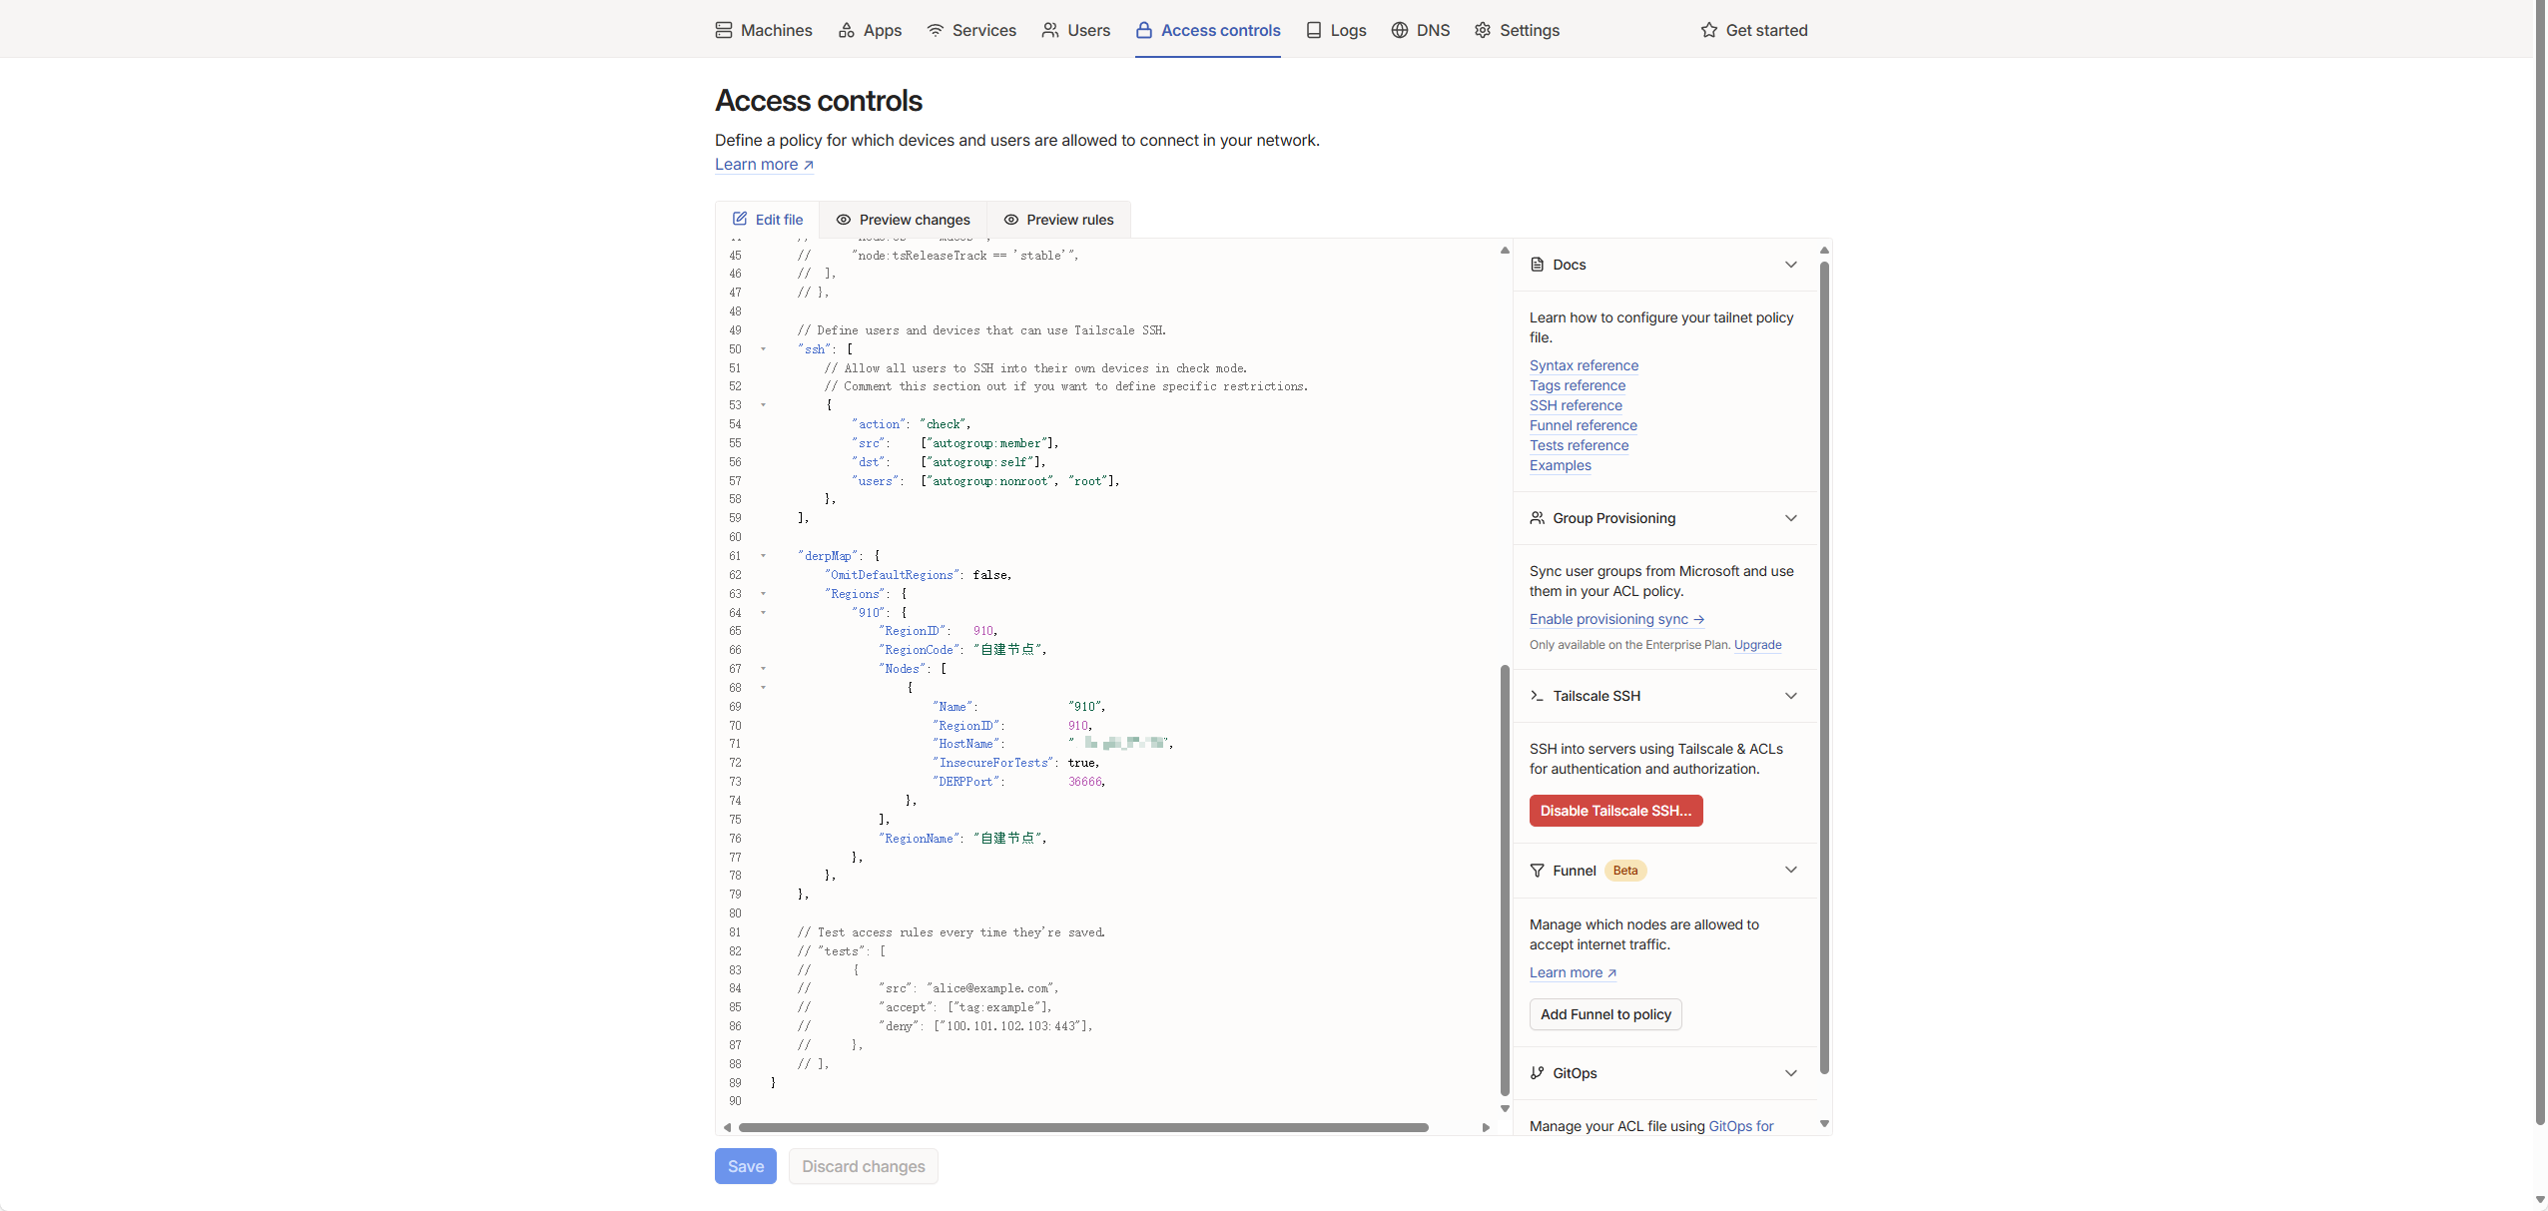Switch to the Edit file tab
This screenshot has width=2548, height=1211.
click(768, 220)
